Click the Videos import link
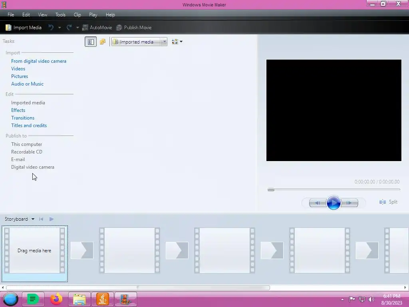 coord(18,69)
